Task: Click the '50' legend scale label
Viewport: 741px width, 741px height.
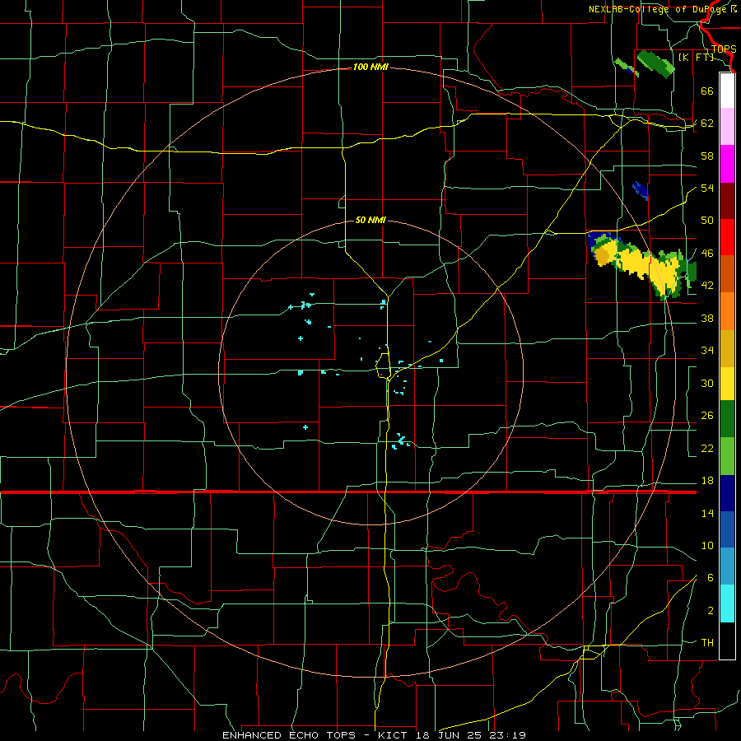Action: pyautogui.click(x=707, y=221)
